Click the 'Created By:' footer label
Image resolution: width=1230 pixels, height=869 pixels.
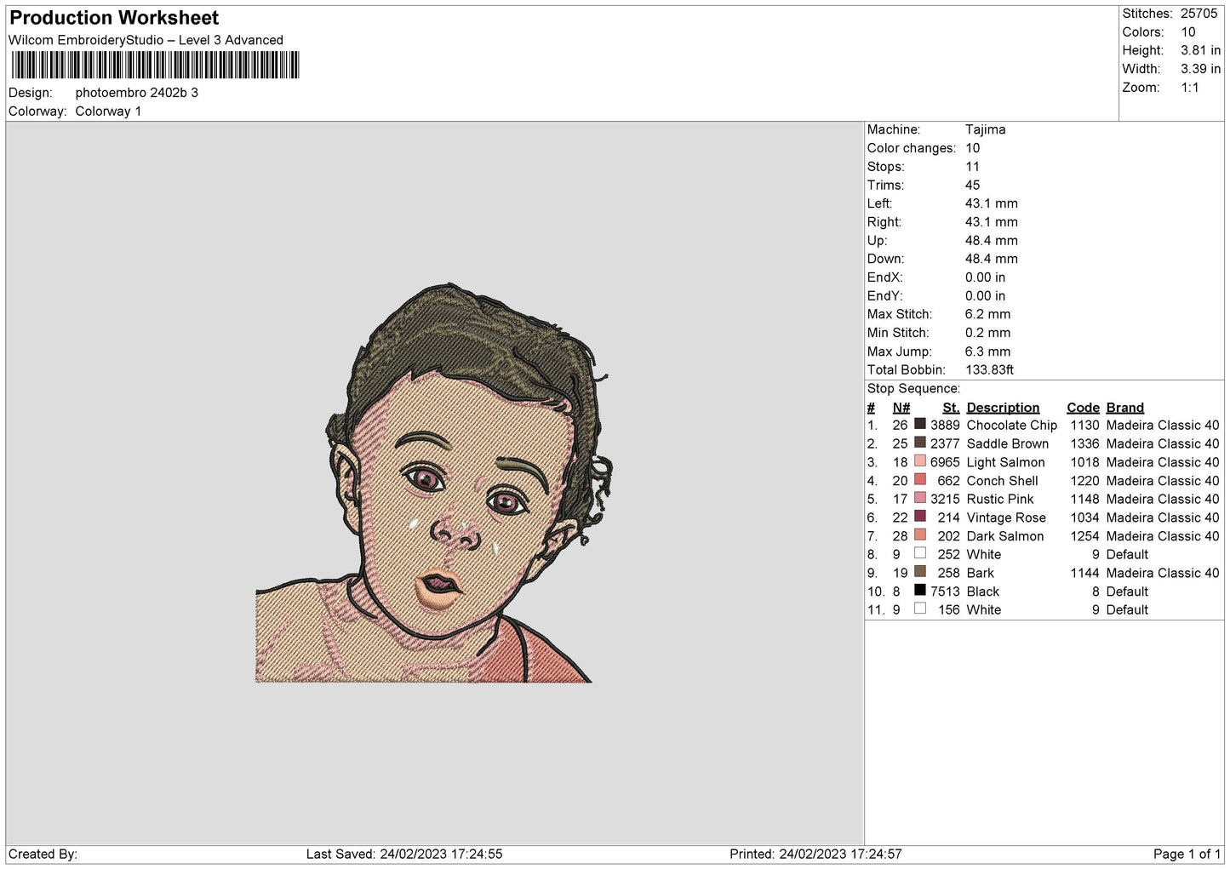pos(43,854)
